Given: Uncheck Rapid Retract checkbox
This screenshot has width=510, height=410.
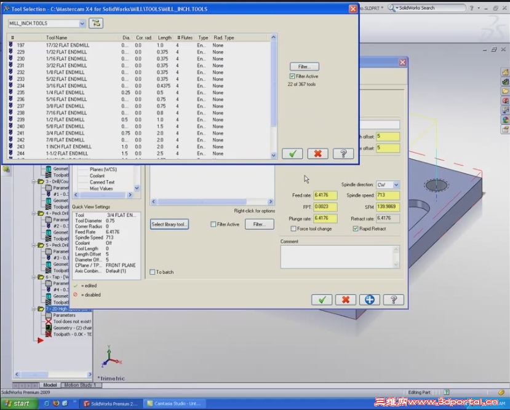Looking at the screenshot, I should (x=356, y=229).
